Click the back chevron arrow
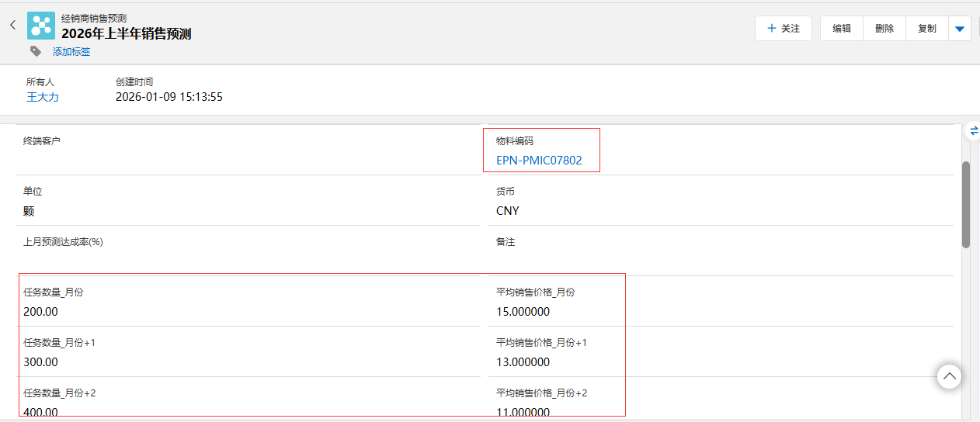This screenshot has height=422, width=980. [12, 25]
